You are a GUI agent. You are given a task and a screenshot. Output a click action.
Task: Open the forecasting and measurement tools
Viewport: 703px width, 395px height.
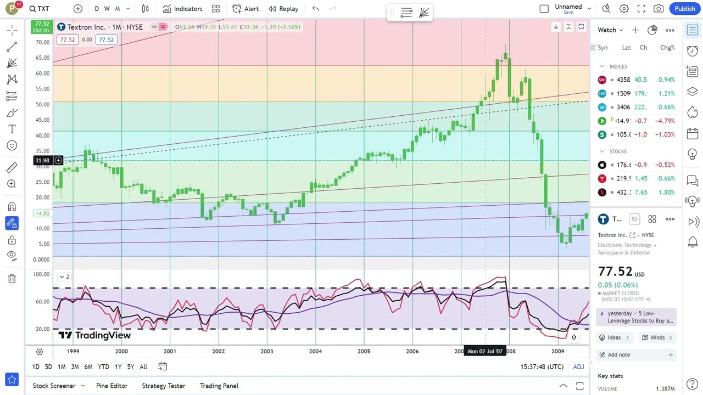pyautogui.click(x=12, y=96)
